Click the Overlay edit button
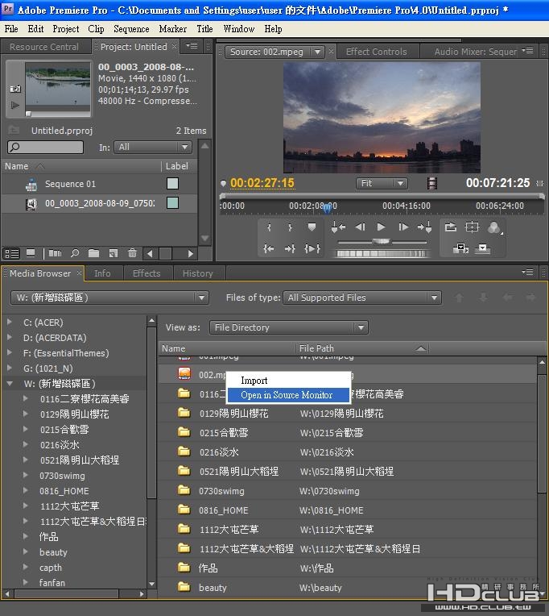The image size is (549, 616). point(482,248)
